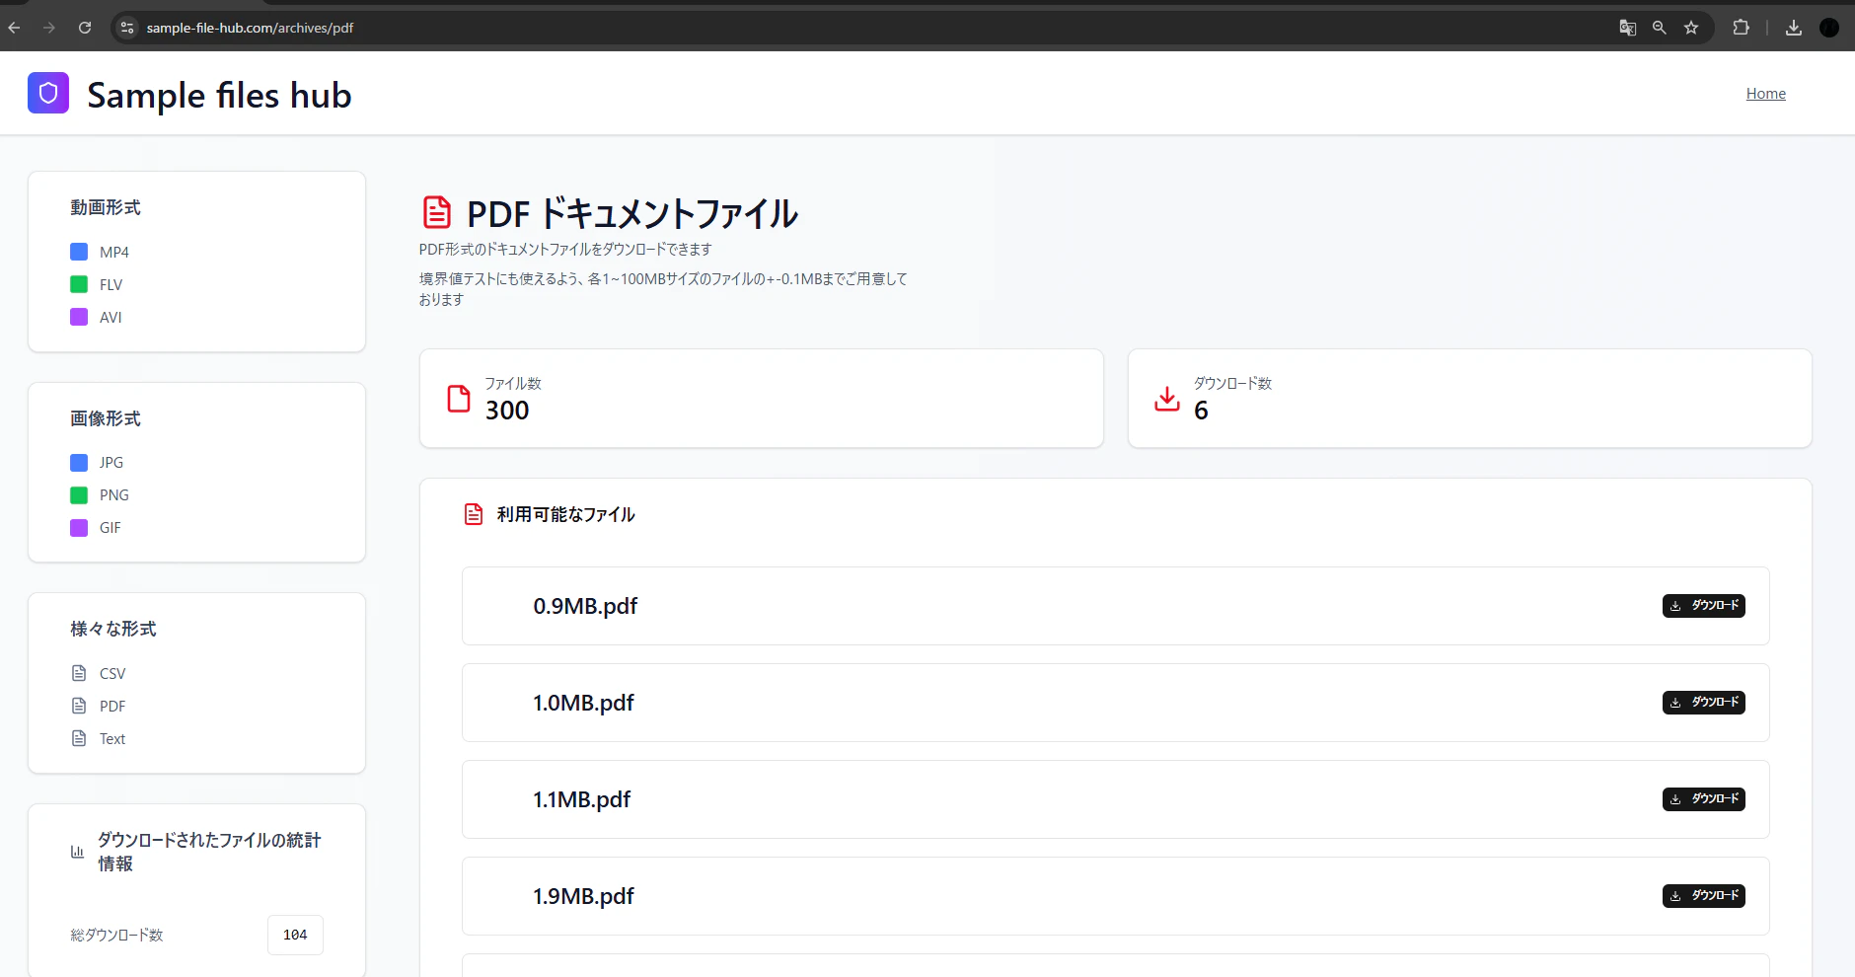Click the translate page icon
1855x977 pixels.
(x=1628, y=28)
